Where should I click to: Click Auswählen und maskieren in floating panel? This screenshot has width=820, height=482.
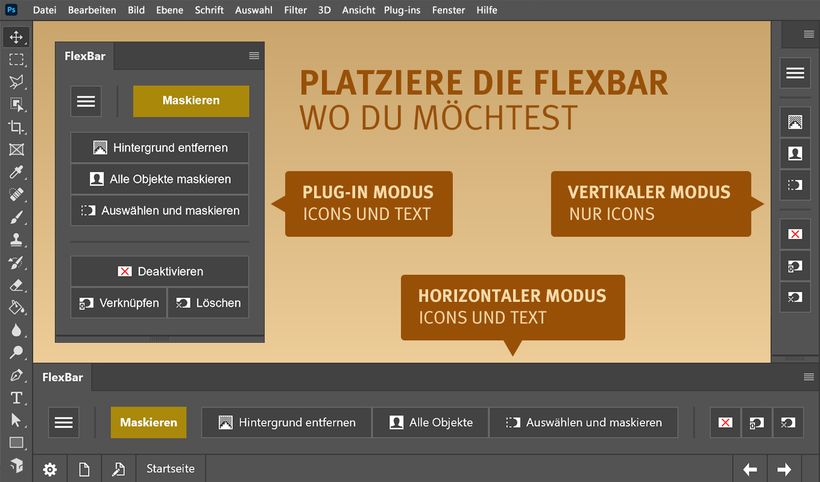pos(160,211)
